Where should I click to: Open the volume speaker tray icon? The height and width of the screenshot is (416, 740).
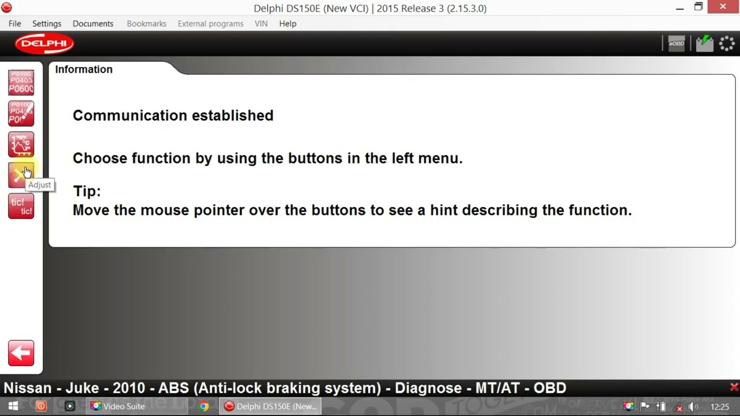coord(693,407)
